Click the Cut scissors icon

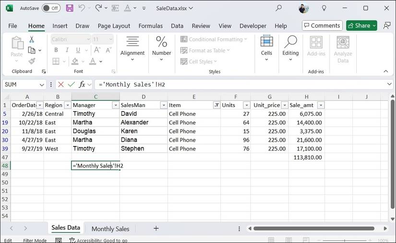pos(32,39)
